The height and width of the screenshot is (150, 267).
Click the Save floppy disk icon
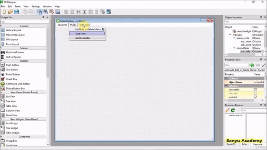click(17, 12)
